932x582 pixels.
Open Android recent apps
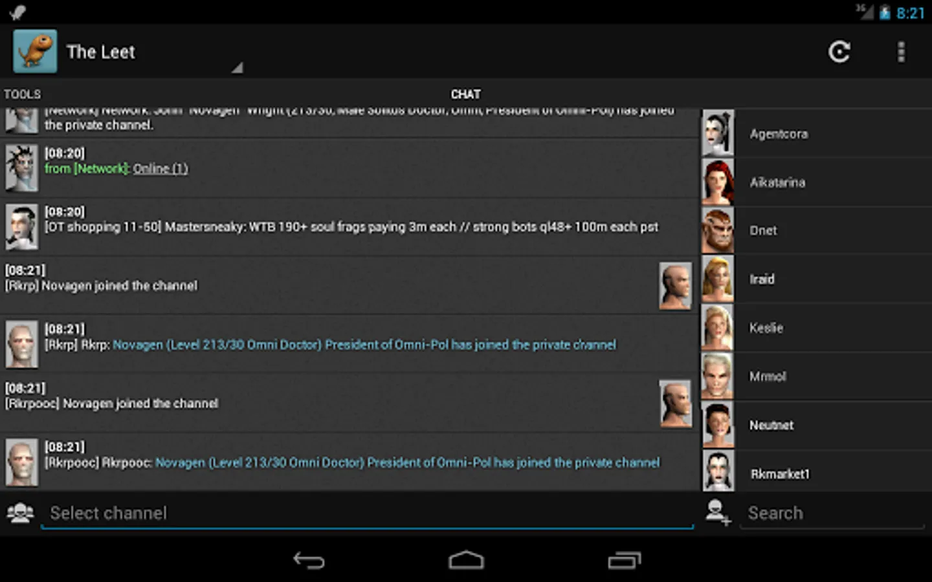(x=624, y=560)
